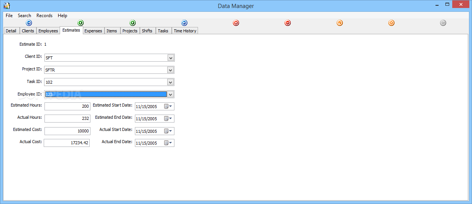Viewport: 472px width, 204px height.
Task: Click the Actual Cost field
Action: [x=67, y=143]
